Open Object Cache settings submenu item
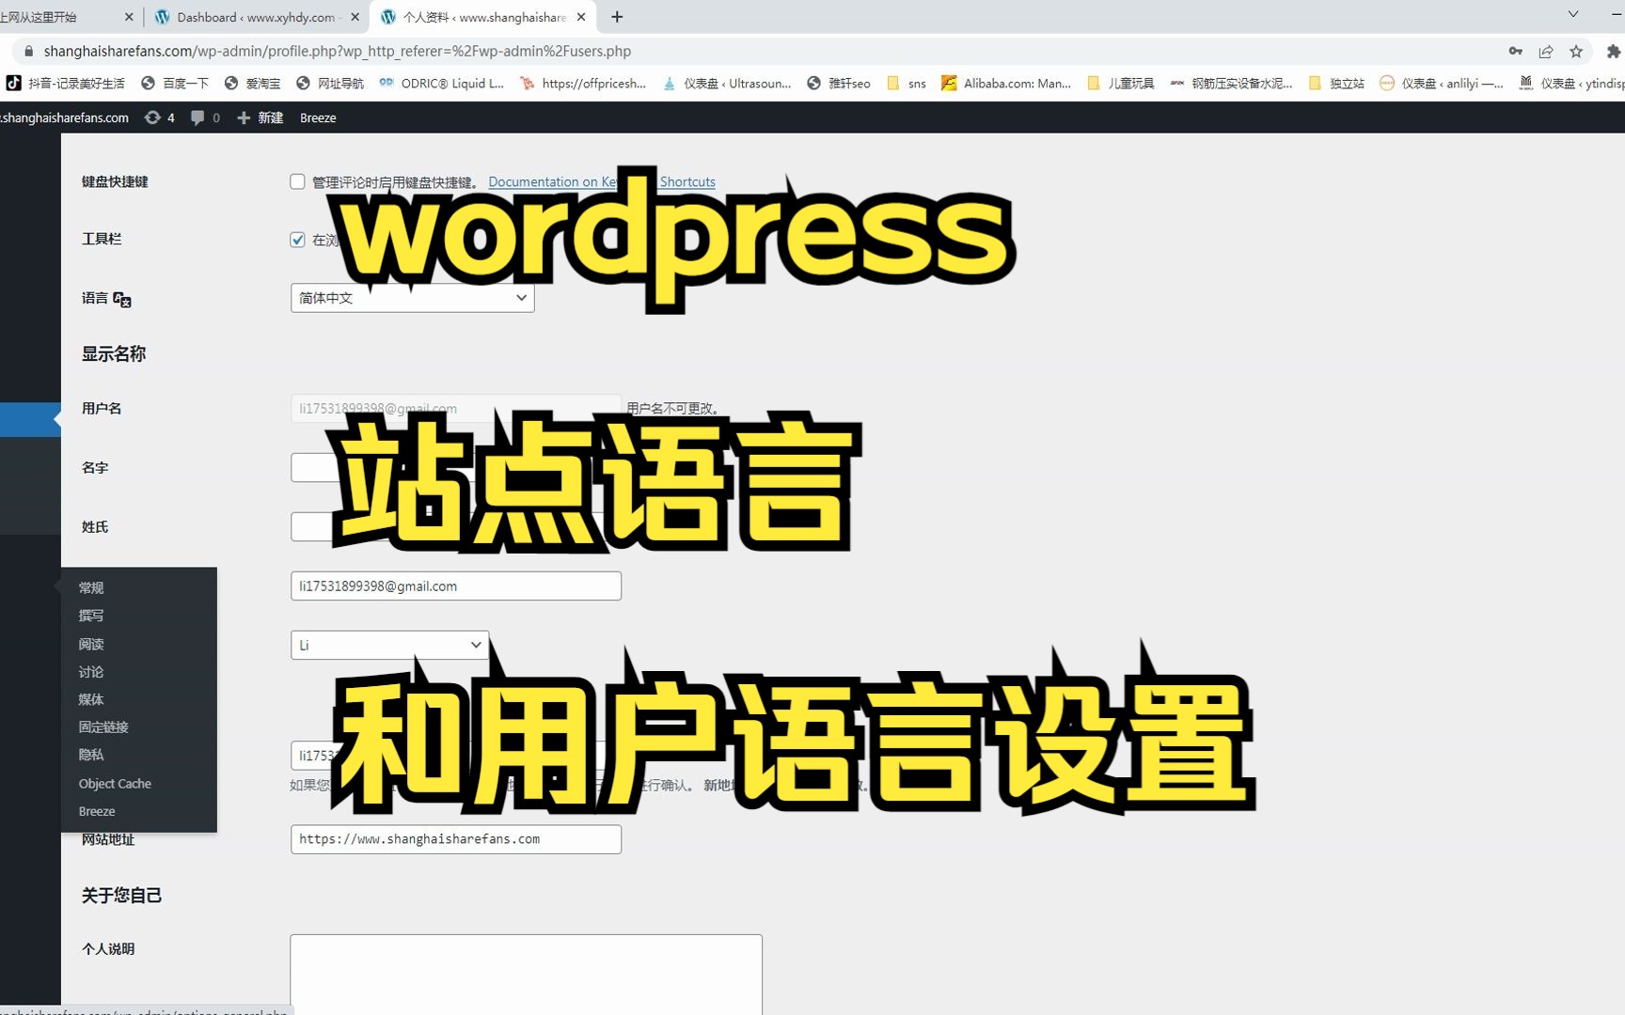 pos(115,783)
